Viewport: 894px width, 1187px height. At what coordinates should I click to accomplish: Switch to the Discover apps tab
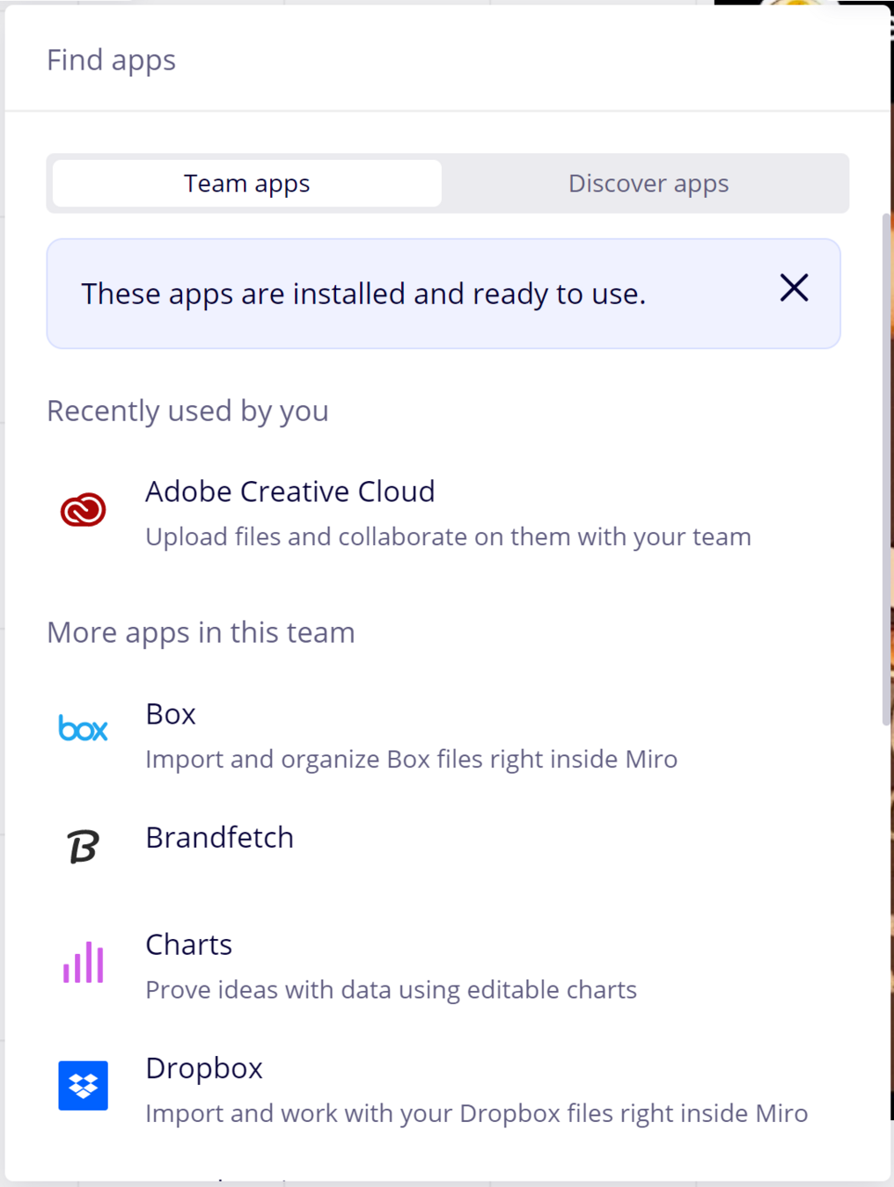point(649,183)
